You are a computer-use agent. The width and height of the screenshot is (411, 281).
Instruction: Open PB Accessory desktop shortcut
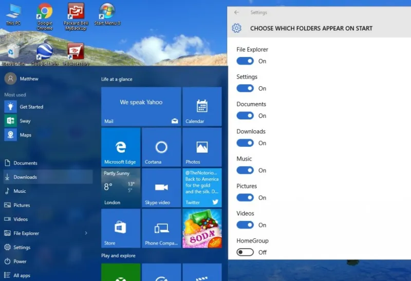(x=76, y=54)
